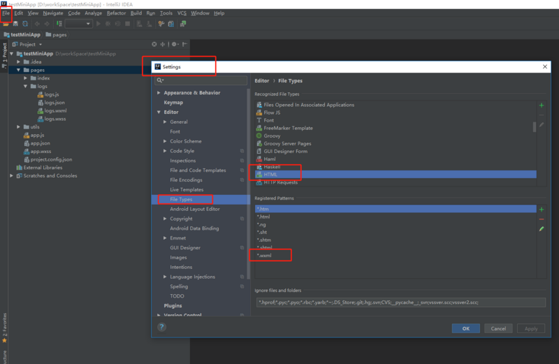Select HTML in Recognized File Types
Viewport: 559px width, 364px height.
395,175
